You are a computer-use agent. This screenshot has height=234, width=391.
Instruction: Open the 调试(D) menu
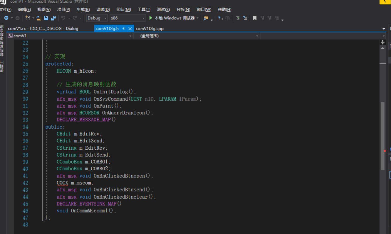(x=103, y=10)
